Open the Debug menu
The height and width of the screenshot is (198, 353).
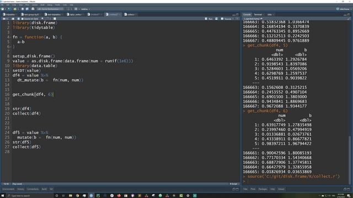pyautogui.click(x=50, y=5)
